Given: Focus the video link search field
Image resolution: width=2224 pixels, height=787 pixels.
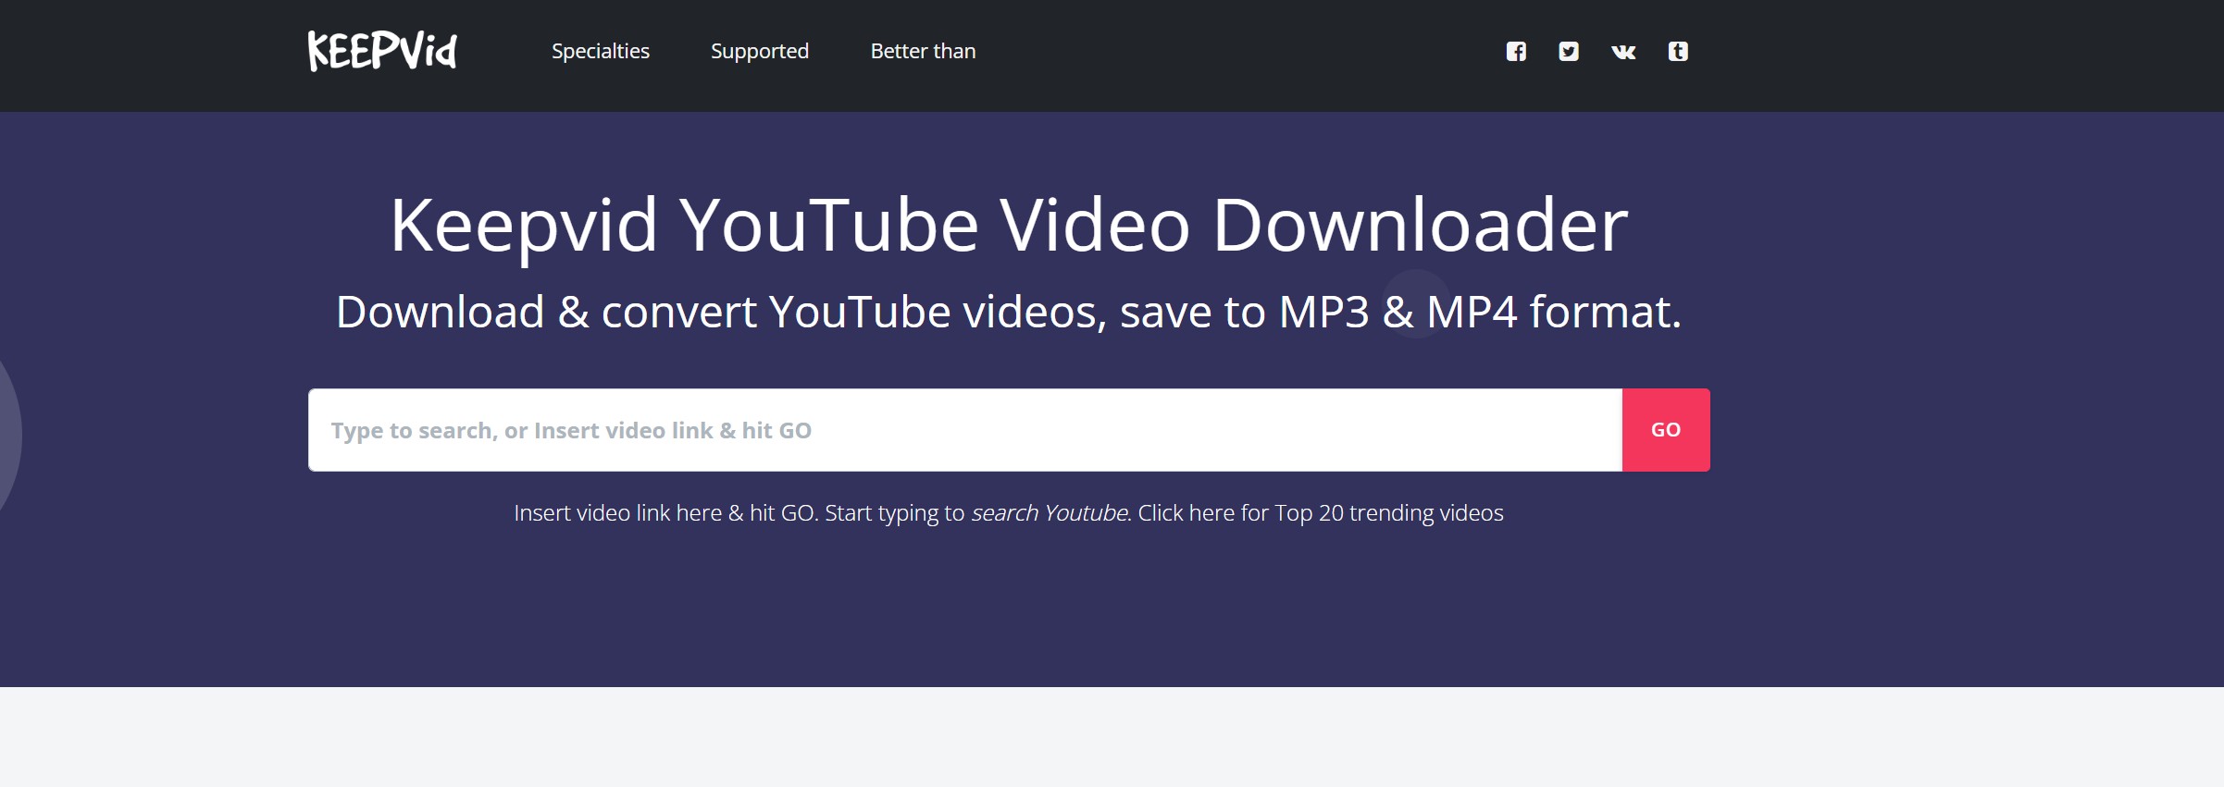Looking at the screenshot, I should point(964,430).
